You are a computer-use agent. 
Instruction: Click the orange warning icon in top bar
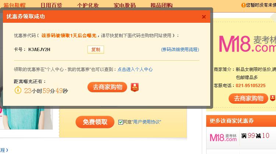click(243, 5)
